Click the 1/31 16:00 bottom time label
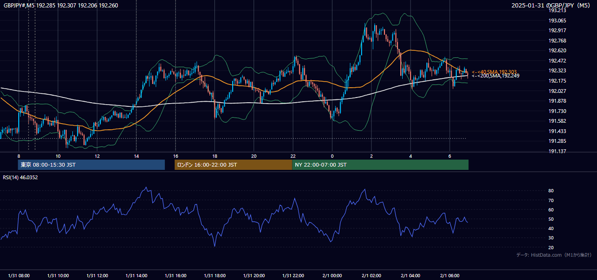This screenshot has height=280, width=597. click(176, 276)
